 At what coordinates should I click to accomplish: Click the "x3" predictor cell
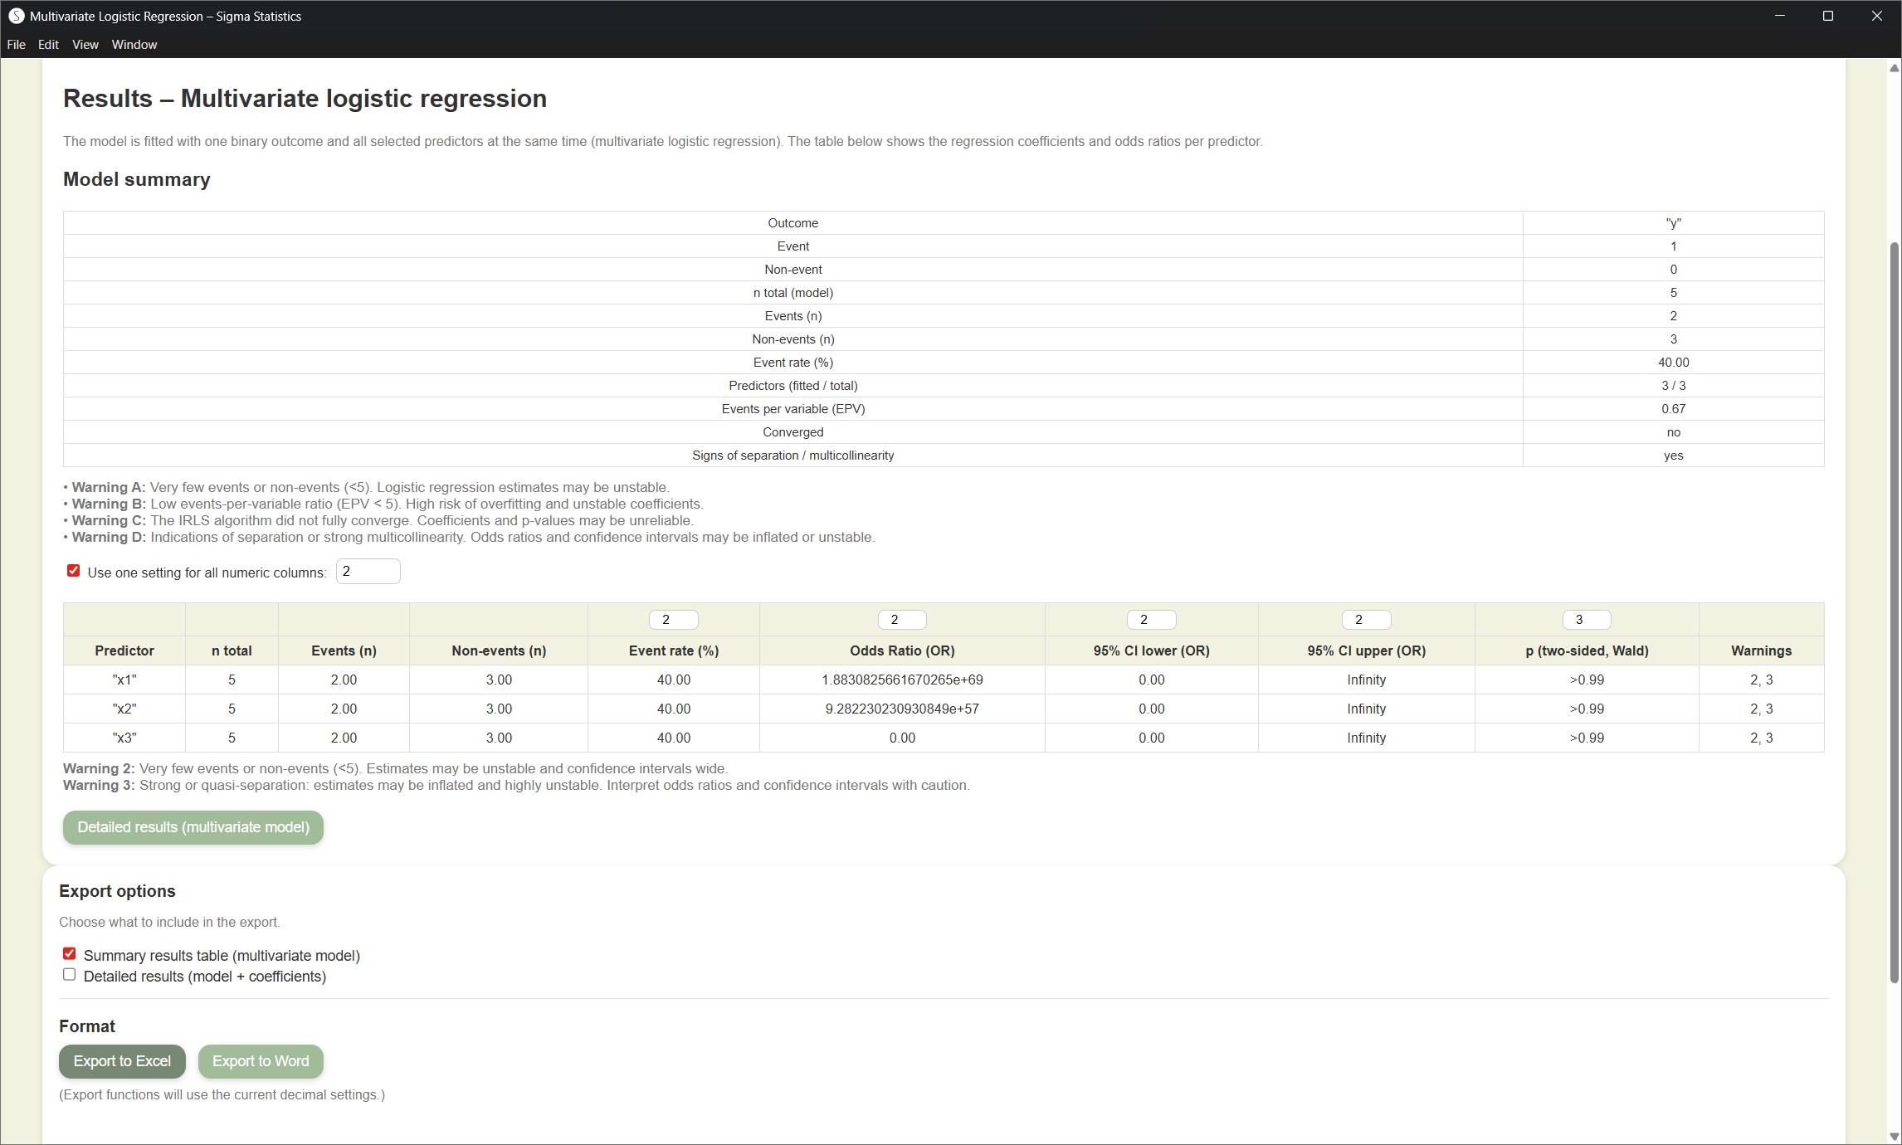click(x=124, y=738)
